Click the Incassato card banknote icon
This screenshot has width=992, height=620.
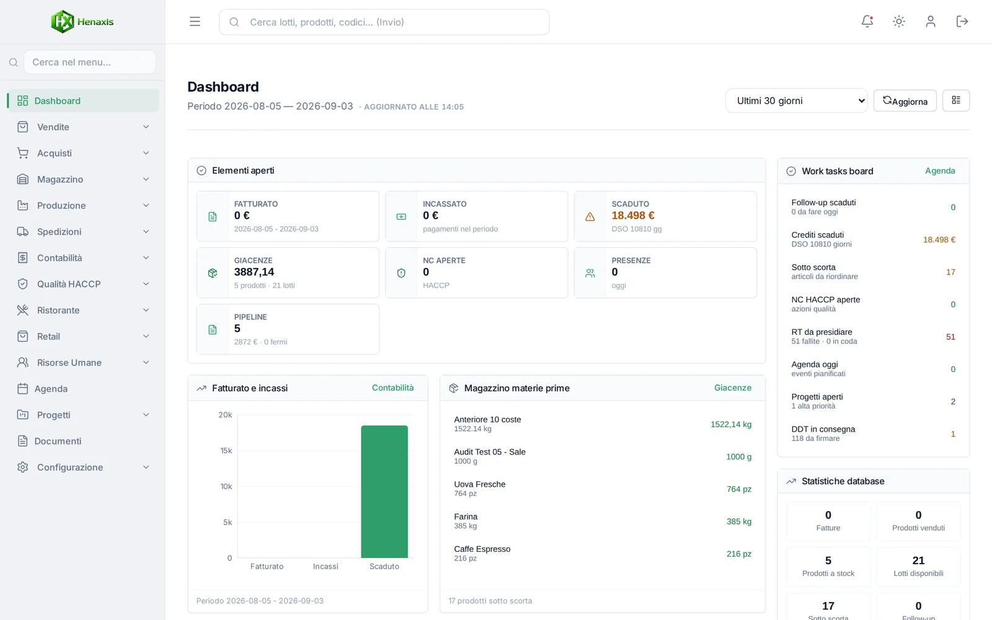point(401,216)
